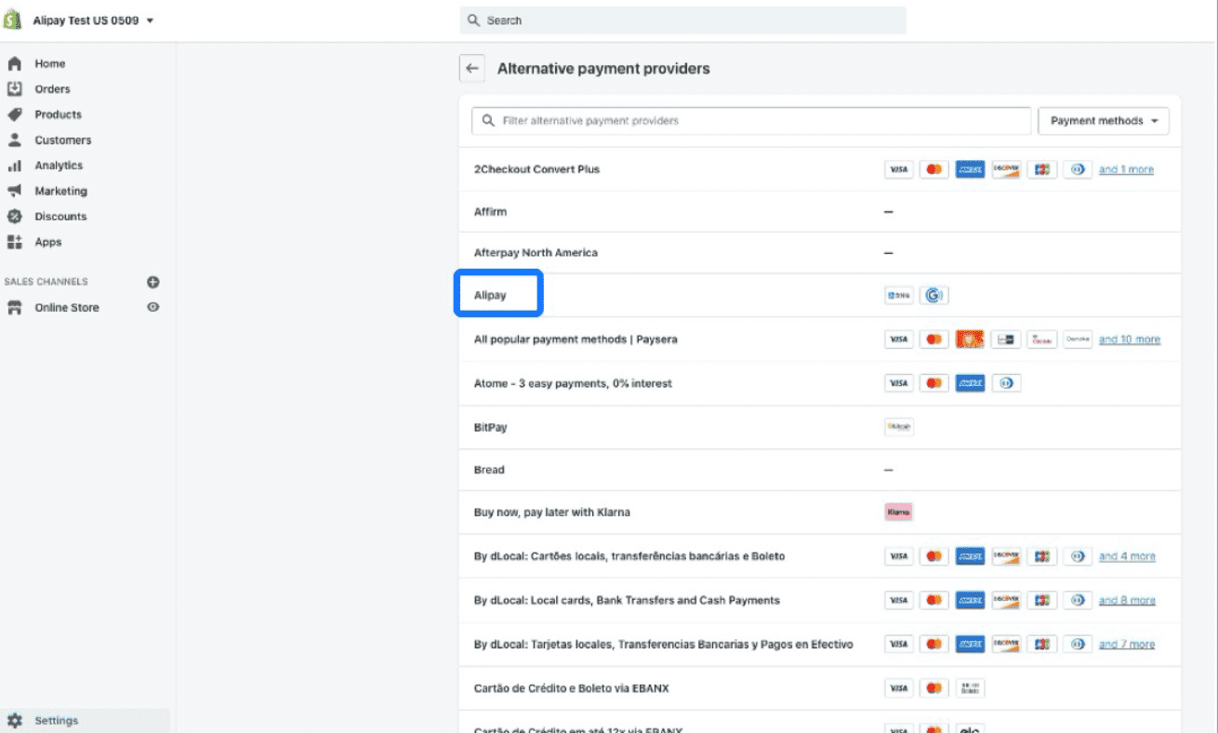Open Analytics in the sidebar
The width and height of the screenshot is (1218, 733).
(59, 166)
